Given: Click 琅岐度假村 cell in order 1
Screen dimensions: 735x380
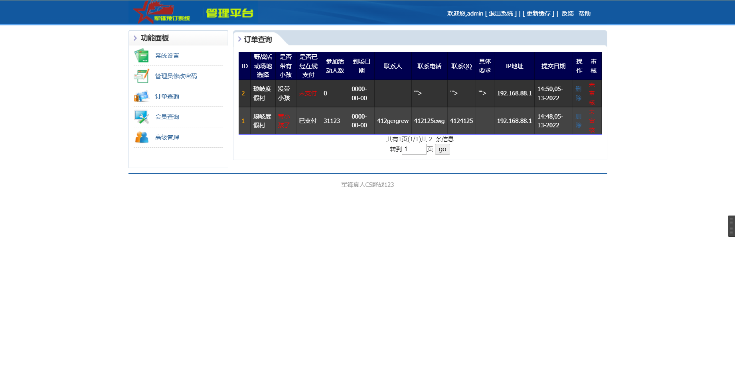Looking at the screenshot, I should (262, 121).
